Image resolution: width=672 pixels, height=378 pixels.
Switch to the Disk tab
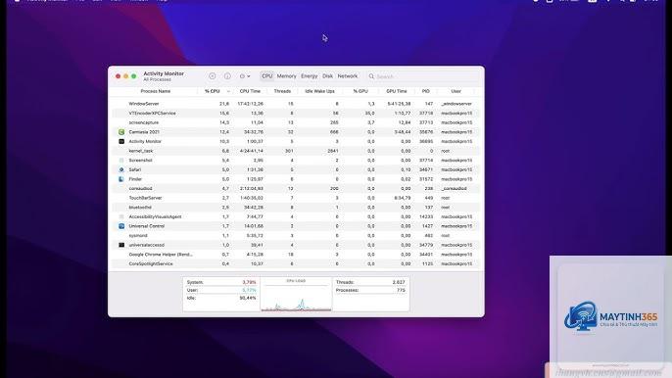327,76
